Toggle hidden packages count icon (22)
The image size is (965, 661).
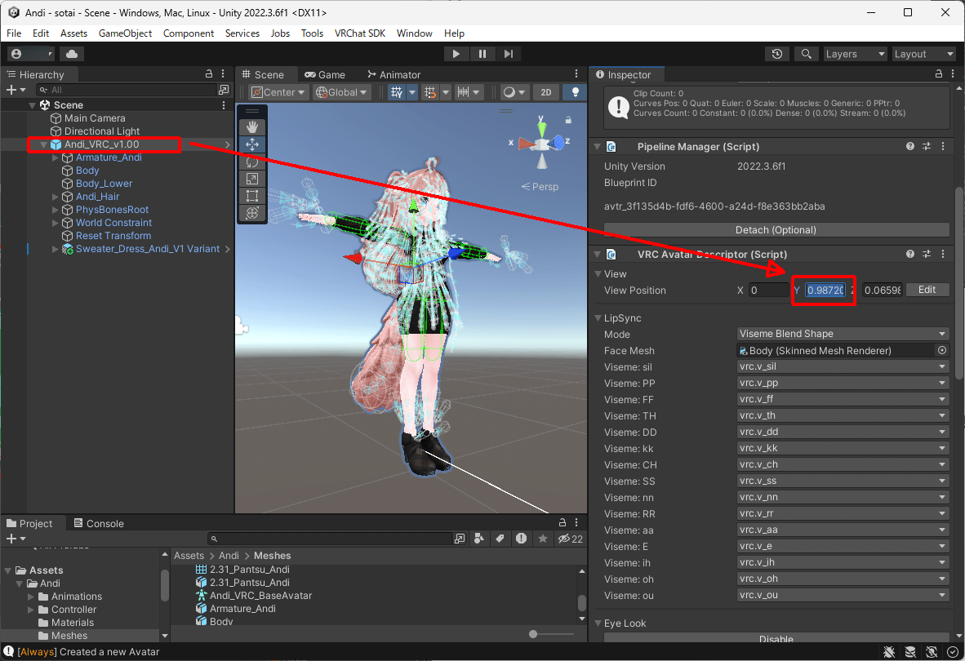point(571,539)
